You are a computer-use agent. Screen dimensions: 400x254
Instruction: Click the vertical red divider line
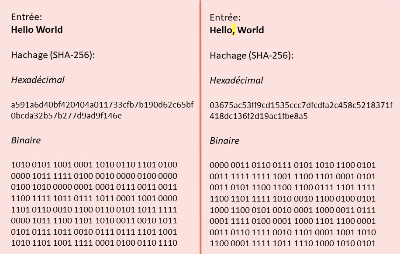click(200, 127)
